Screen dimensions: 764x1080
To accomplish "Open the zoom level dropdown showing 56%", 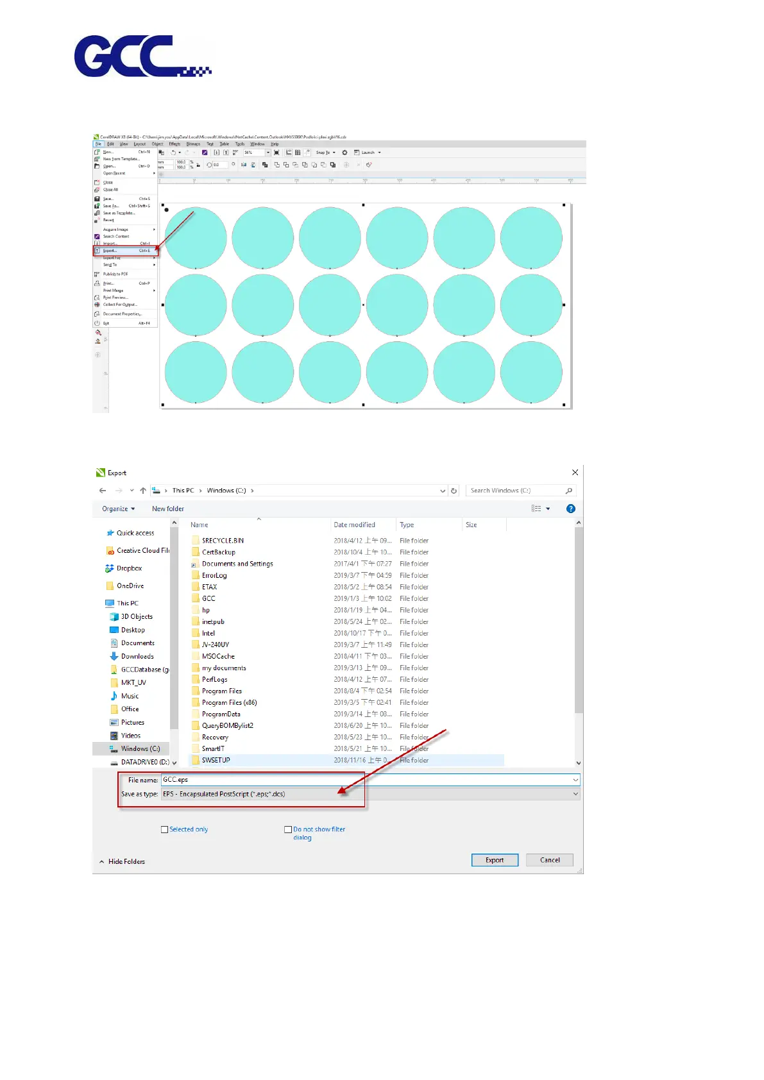I will pos(267,153).
